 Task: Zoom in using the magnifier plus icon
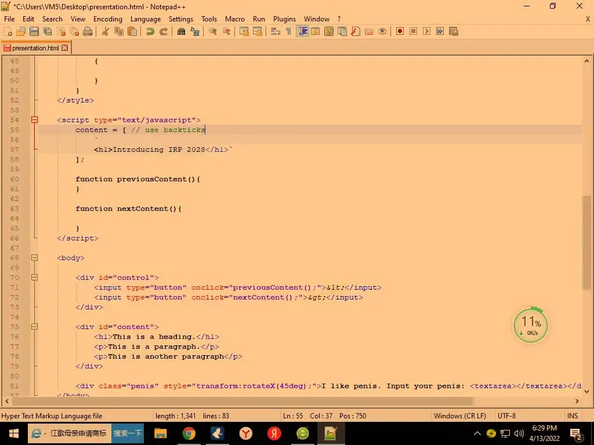pyautogui.click(x=212, y=31)
